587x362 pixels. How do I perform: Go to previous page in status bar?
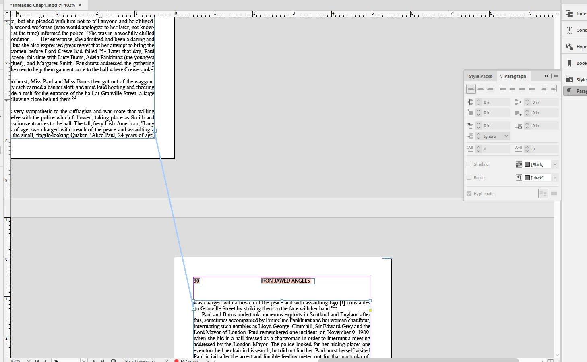[45, 361]
